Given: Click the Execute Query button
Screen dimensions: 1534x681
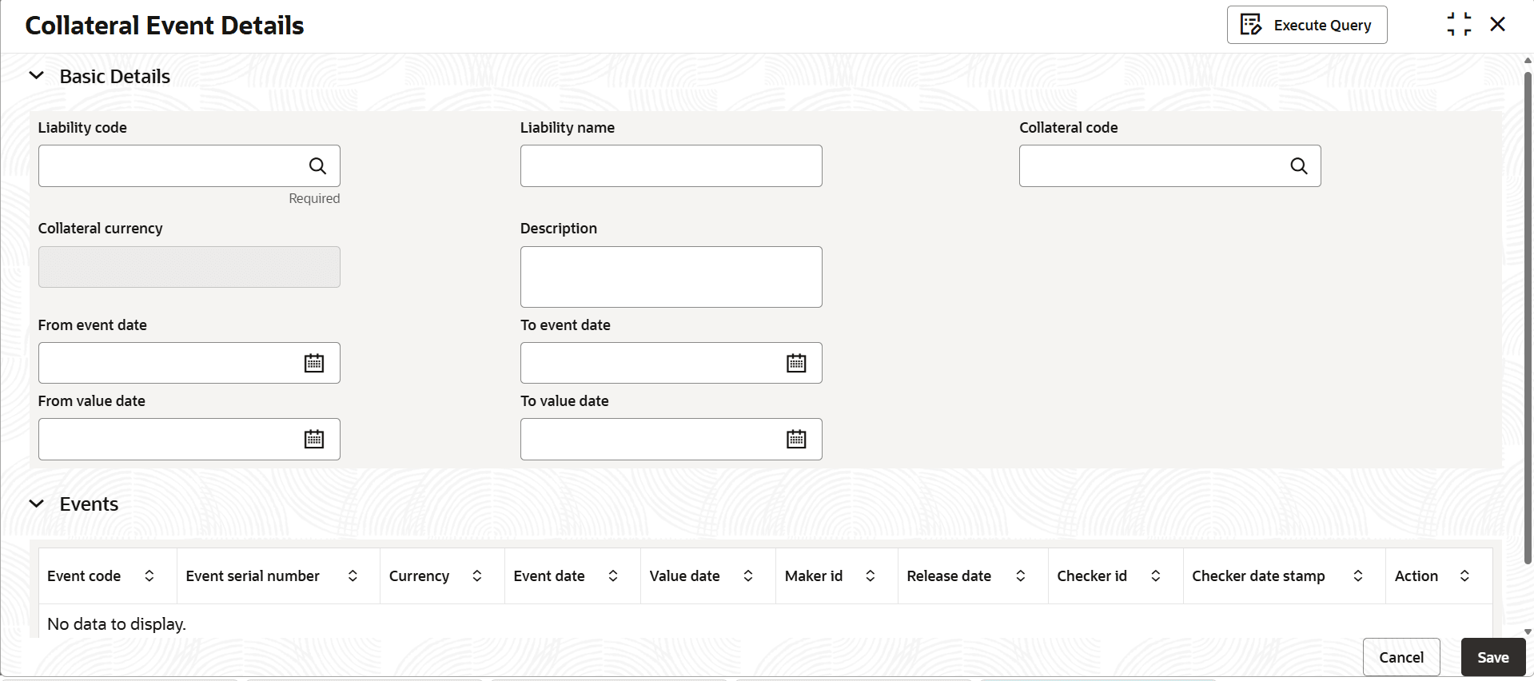Looking at the screenshot, I should pos(1306,26).
